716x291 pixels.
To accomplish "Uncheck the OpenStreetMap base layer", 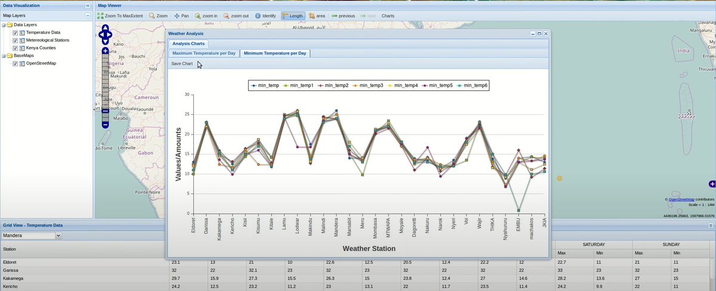I will (x=15, y=63).
